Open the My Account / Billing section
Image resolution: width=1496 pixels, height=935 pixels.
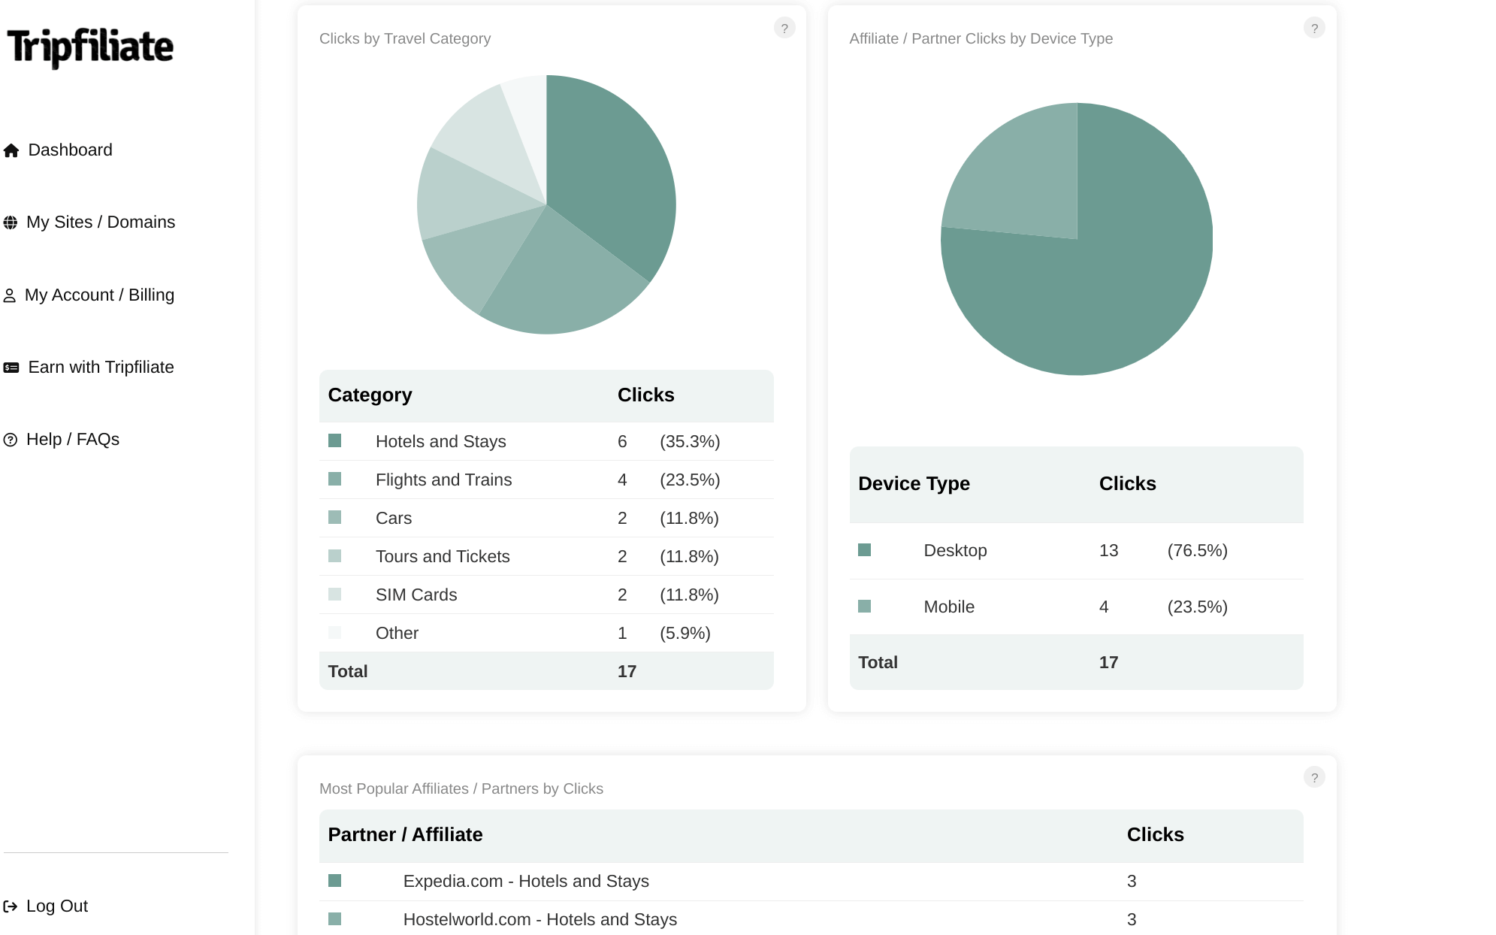tap(100, 295)
